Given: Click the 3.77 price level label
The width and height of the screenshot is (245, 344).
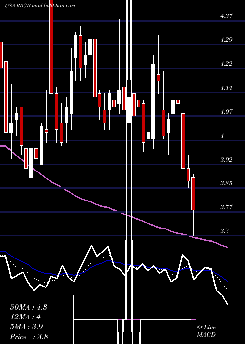Looking at the screenshot, I should tap(226, 207).
